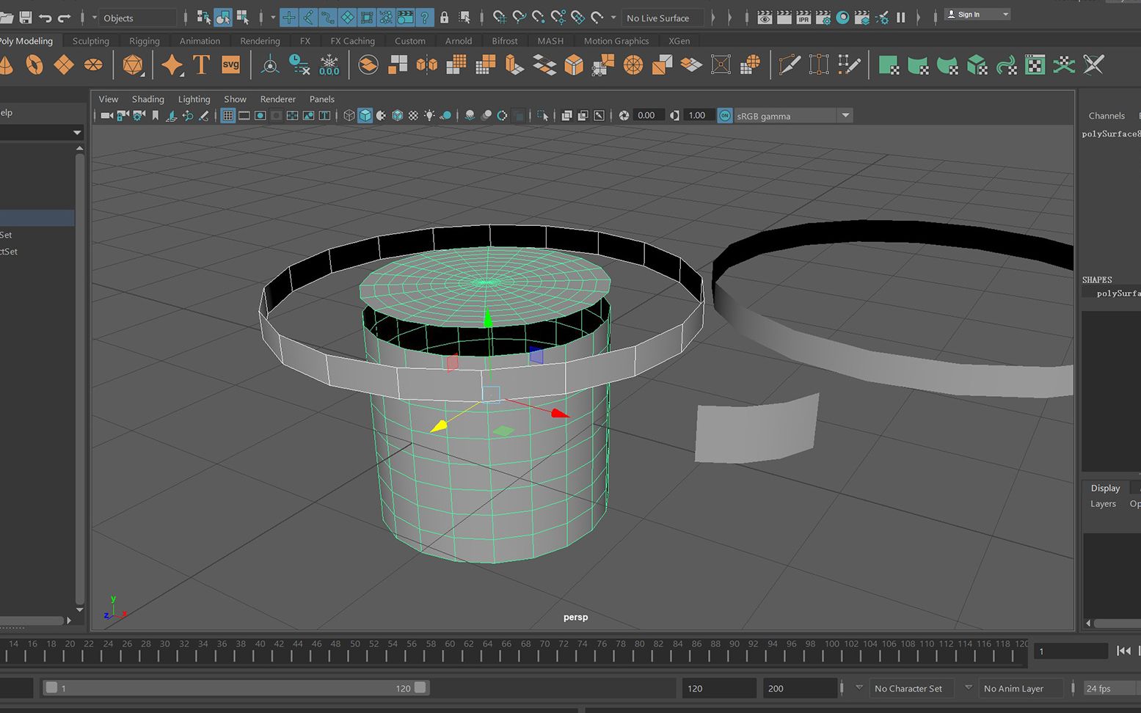Open the Shading panel menu
Viewport: 1141px width, 713px height.
click(147, 99)
